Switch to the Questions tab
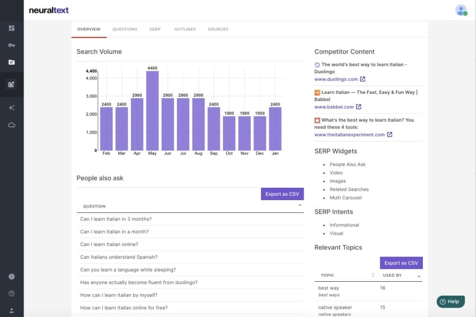Image resolution: width=476 pixels, height=317 pixels. pos(124,29)
